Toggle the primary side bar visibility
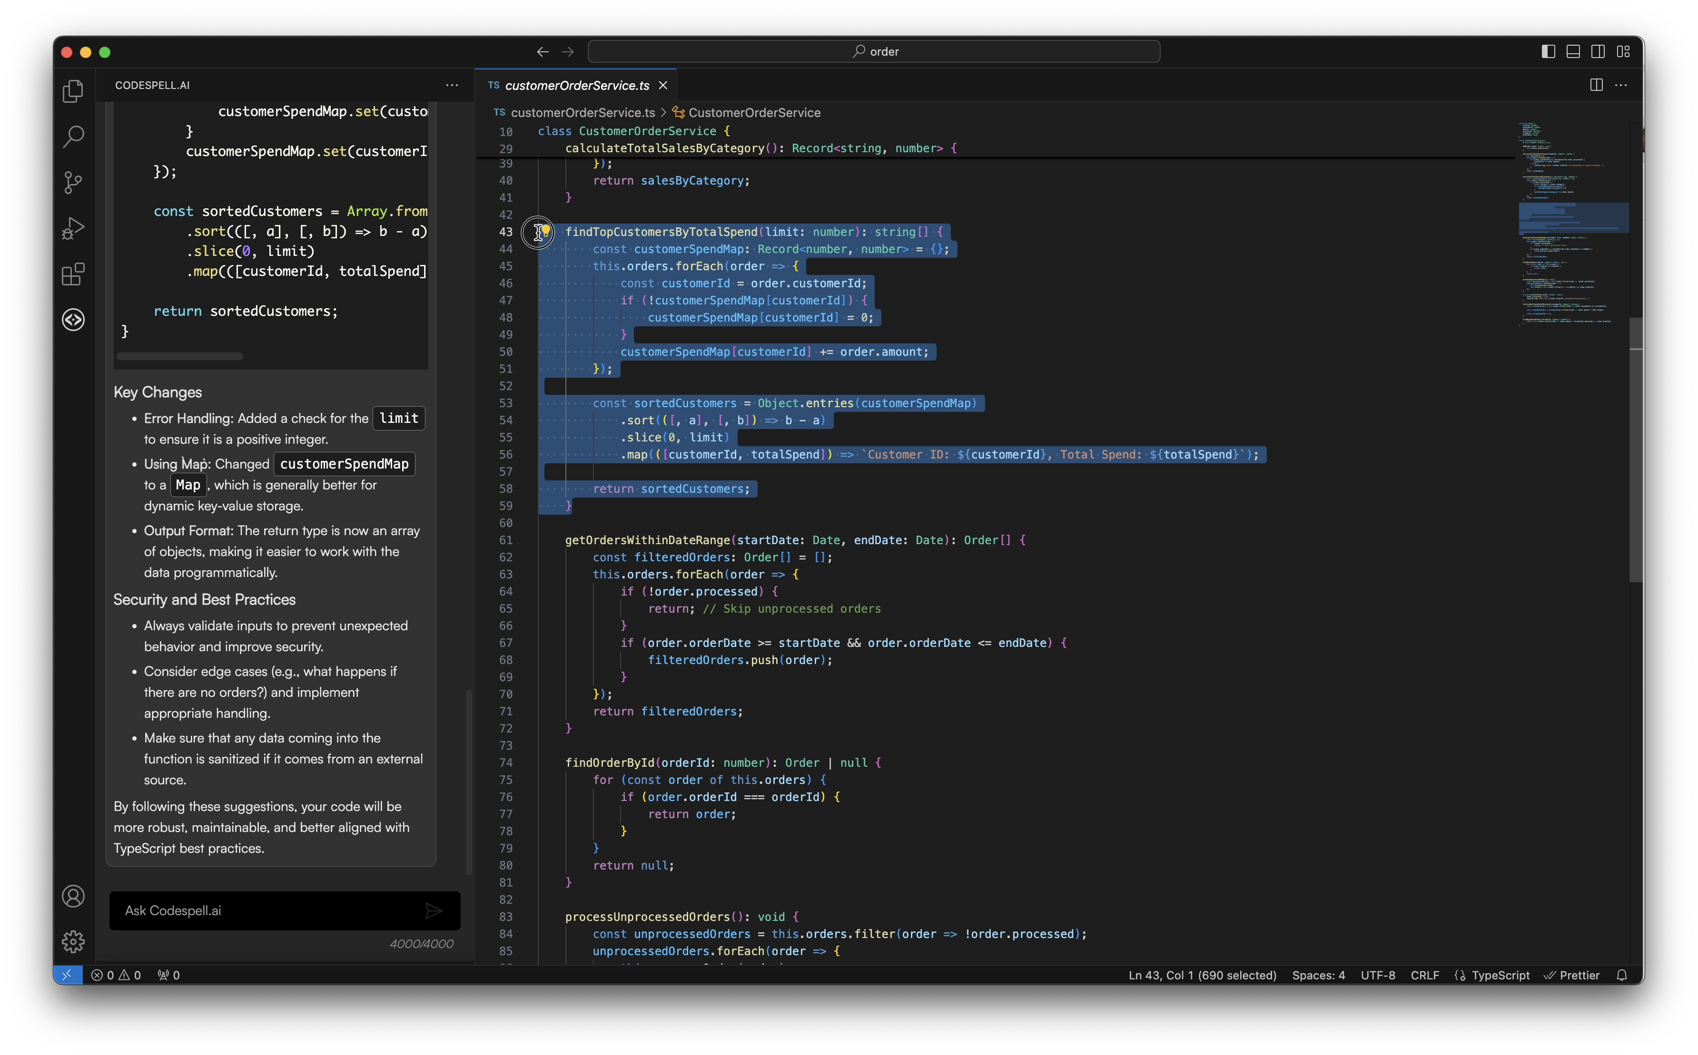Screen dimensions: 1698x1055 pos(1548,52)
